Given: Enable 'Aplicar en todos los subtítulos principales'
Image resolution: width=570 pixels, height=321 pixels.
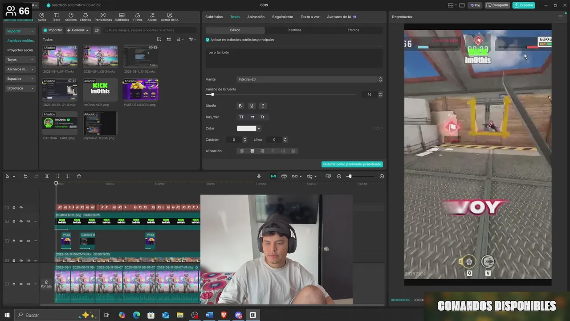Looking at the screenshot, I should (x=208, y=40).
